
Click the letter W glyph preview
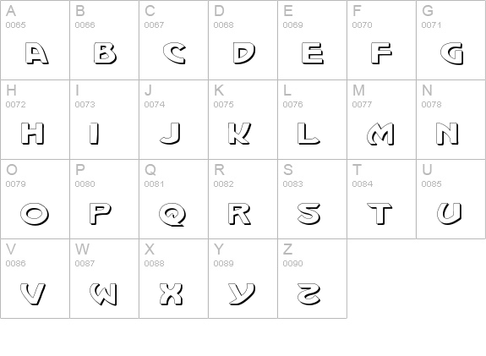click(103, 293)
